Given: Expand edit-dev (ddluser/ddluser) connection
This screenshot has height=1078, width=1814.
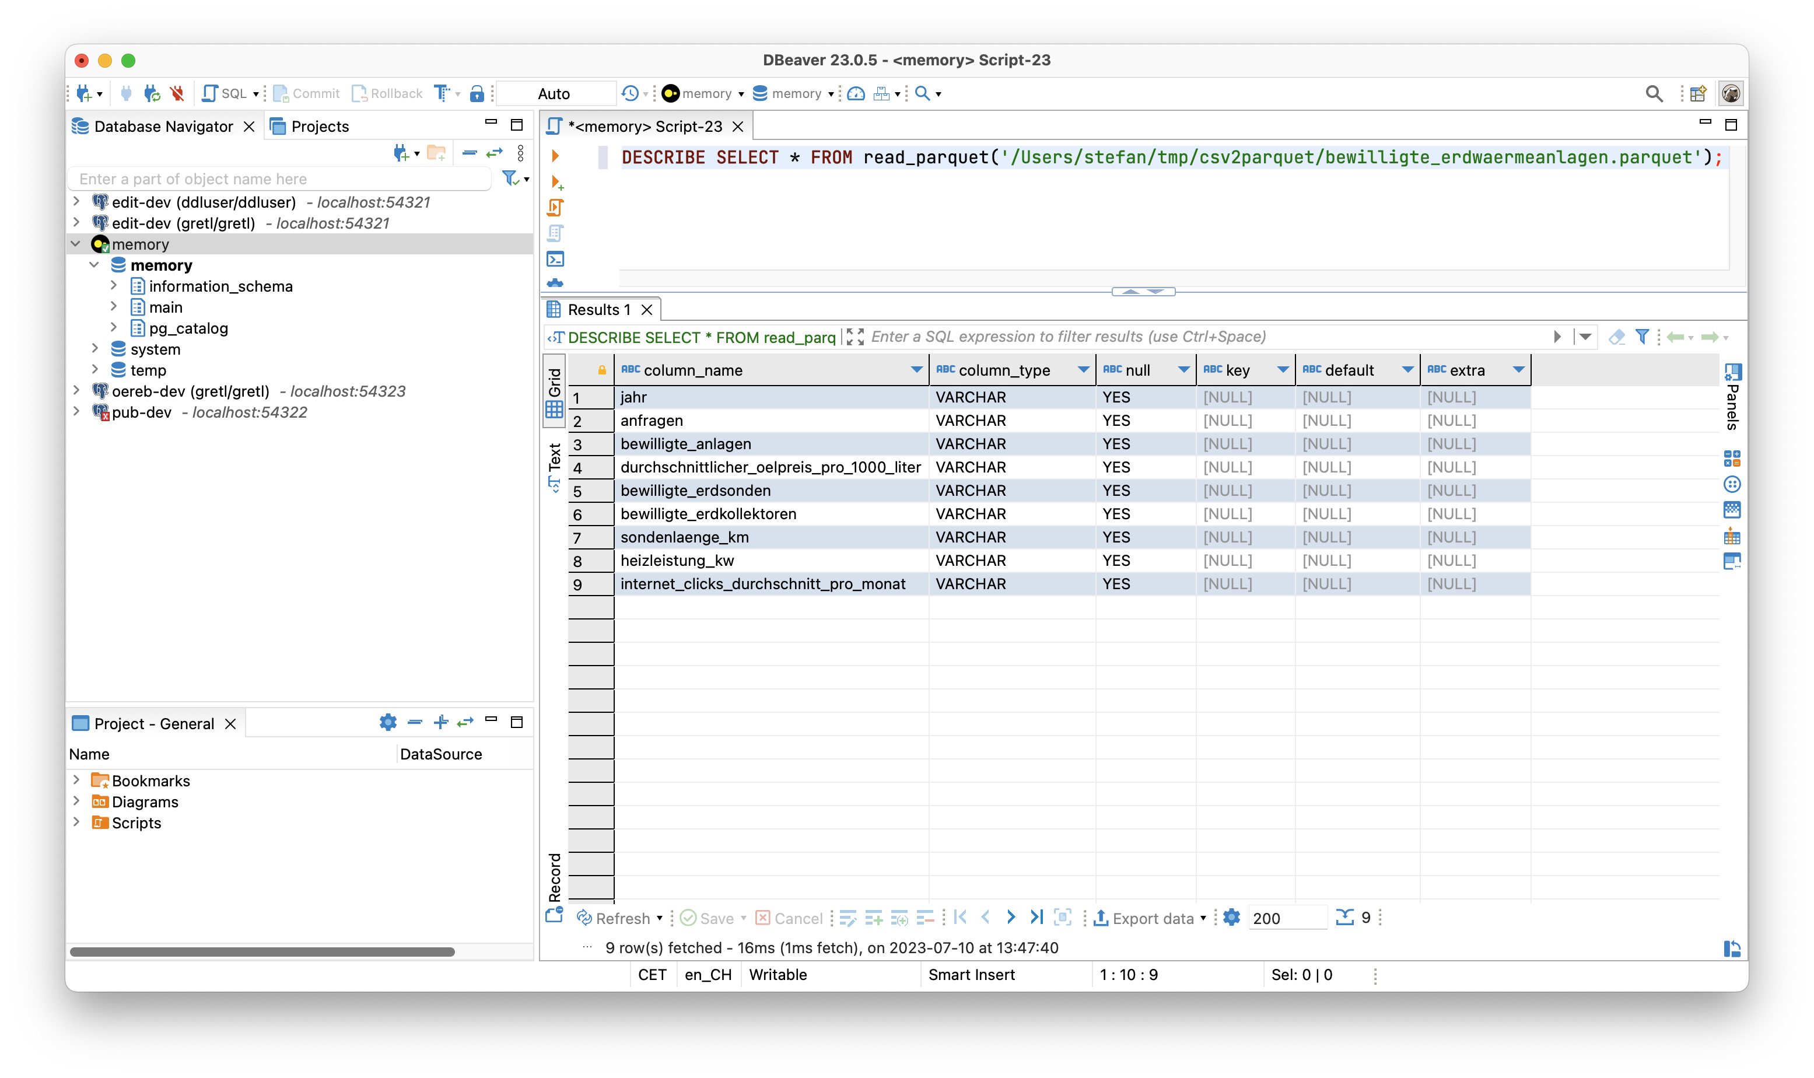Looking at the screenshot, I should click(x=76, y=201).
